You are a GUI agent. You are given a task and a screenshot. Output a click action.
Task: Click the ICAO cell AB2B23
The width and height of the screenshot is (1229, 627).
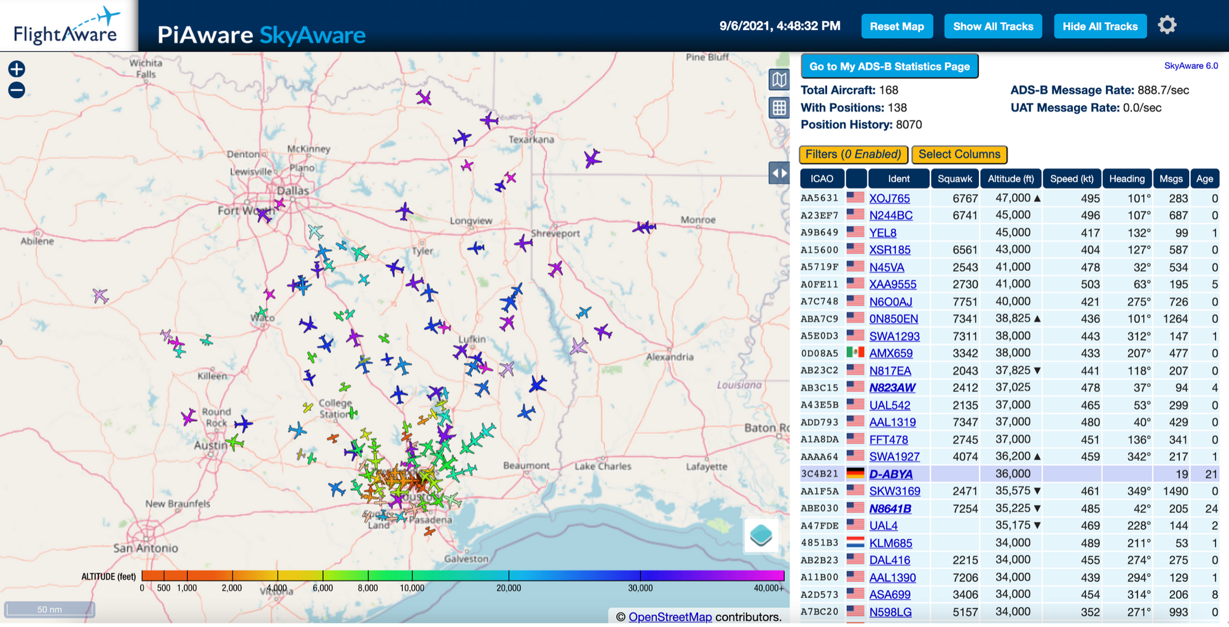(819, 560)
